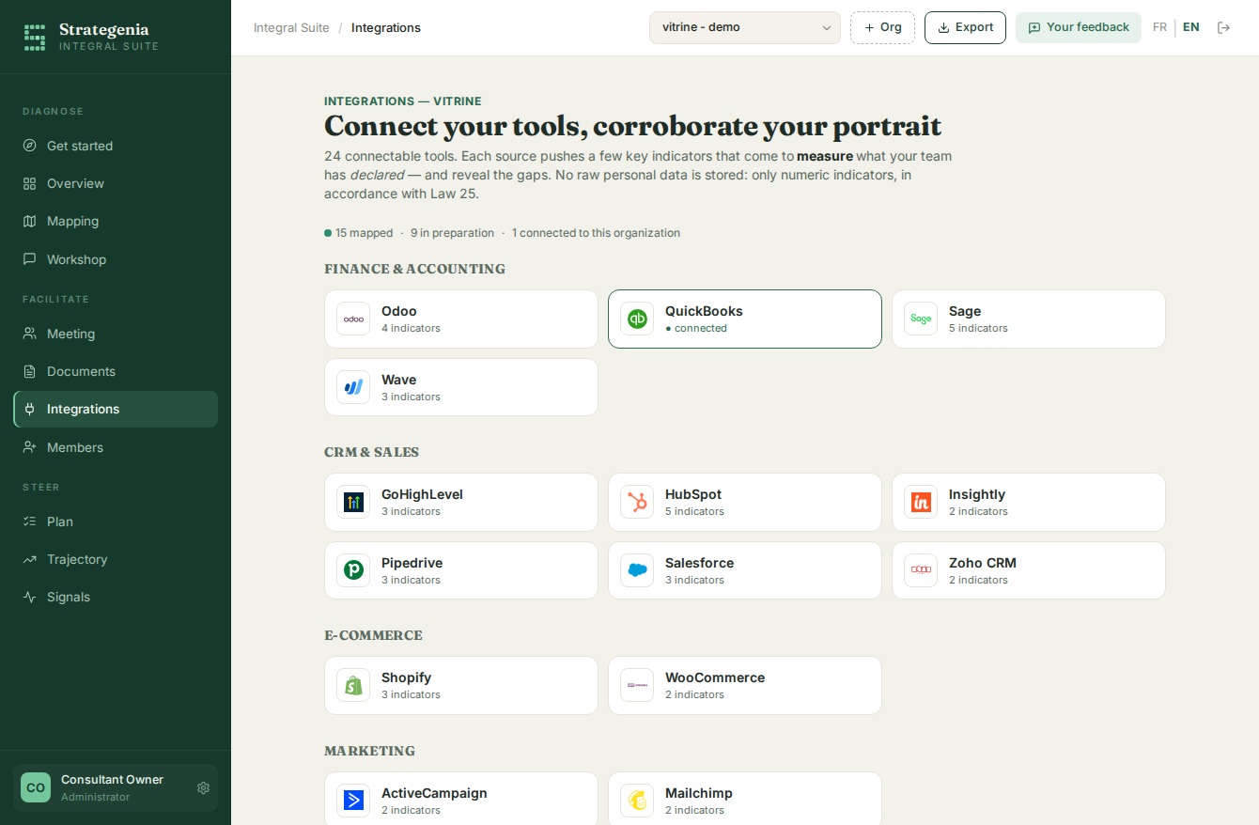
Task: Click the Documents label in sidebar
Action: pos(81,371)
